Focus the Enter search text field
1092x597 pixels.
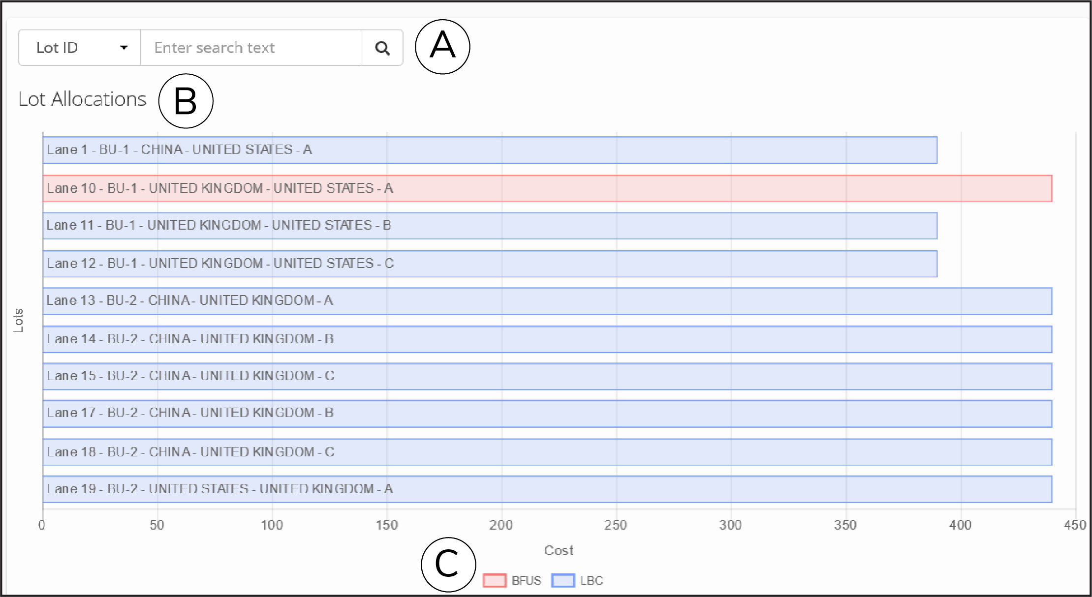point(251,48)
